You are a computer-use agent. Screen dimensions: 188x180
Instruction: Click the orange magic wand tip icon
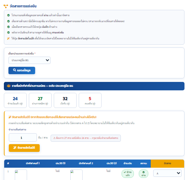pos(8,38)
